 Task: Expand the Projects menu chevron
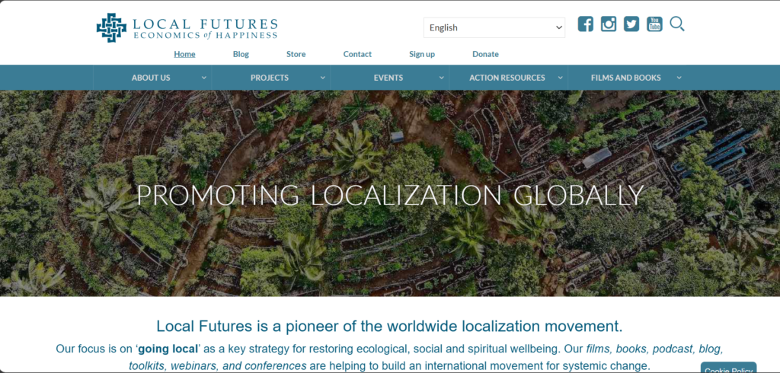coord(322,78)
